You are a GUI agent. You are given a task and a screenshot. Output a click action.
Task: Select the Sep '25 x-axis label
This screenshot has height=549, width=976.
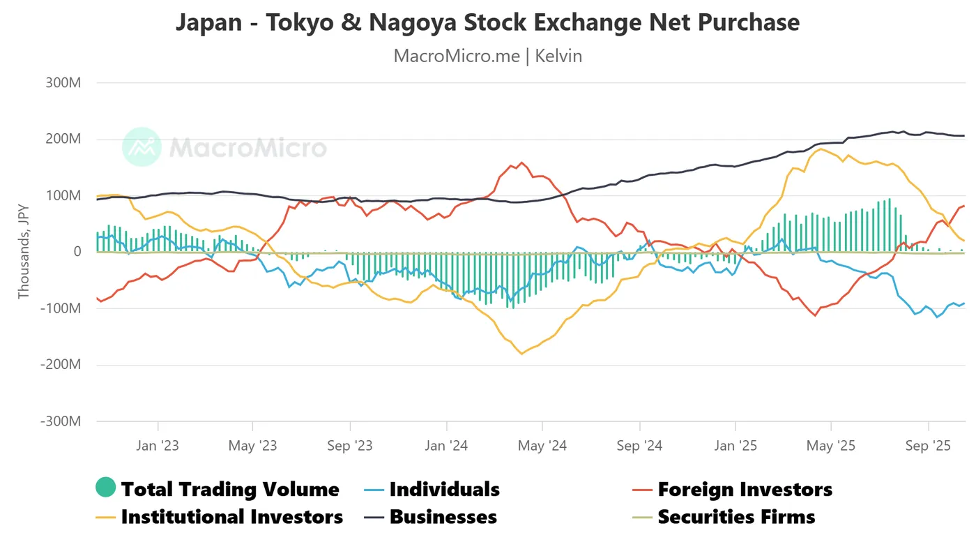[x=927, y=445]
